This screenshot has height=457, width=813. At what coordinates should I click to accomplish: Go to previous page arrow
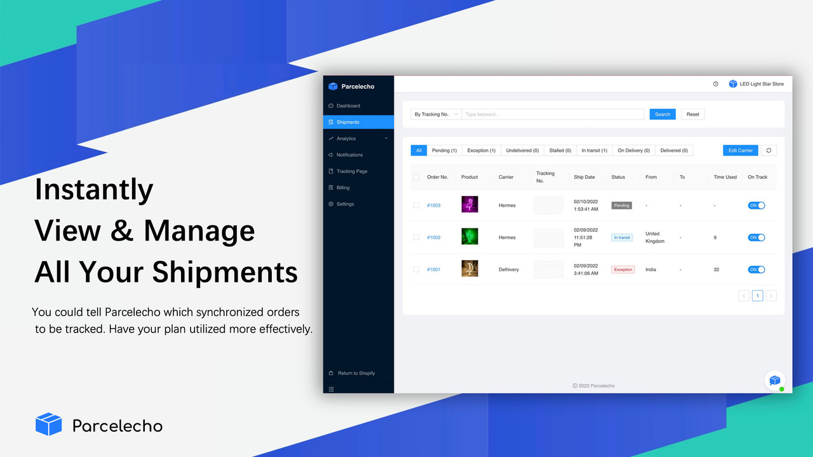point(744,296)
